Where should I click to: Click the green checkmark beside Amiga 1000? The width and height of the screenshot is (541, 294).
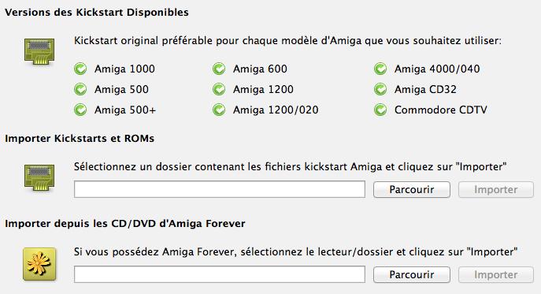[x=80, y=69]
